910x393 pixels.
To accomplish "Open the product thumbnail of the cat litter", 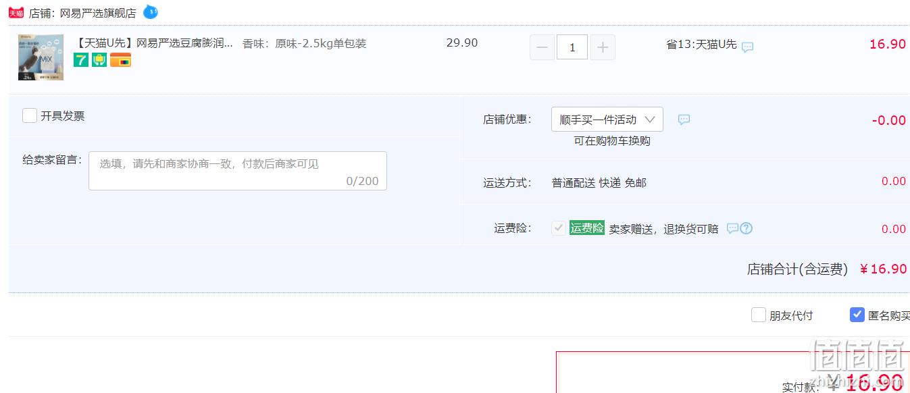I will (41, 57).
